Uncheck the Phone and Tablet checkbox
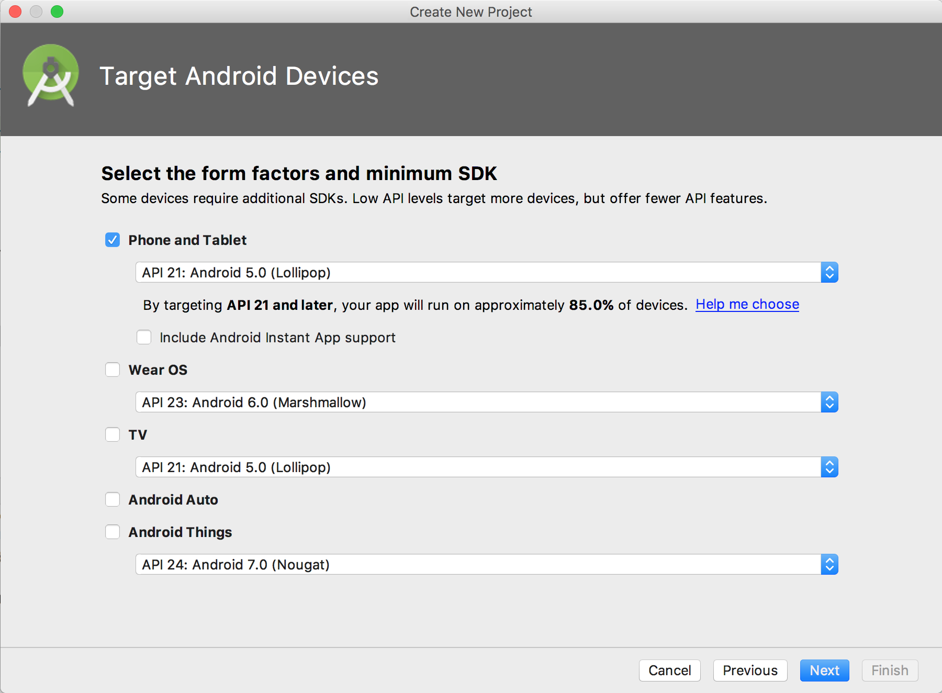The width and height of the screenshot is (942, 693). [113, 240]
